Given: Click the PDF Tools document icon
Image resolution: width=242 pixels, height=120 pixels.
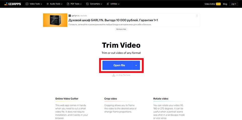Looking at the screenshot, I should point(68,4).
